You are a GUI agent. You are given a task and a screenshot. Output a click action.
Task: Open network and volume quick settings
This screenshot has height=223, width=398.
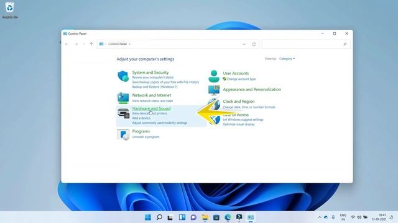359,217
